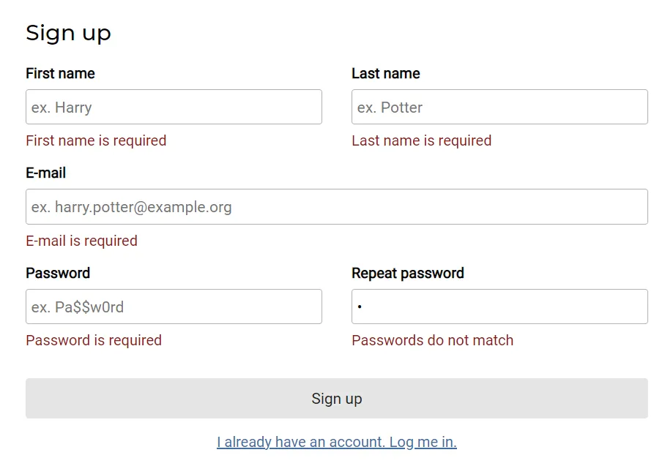Click the 'E-mail is required' error message
The image size is (665, 466).
pos(81,241)
